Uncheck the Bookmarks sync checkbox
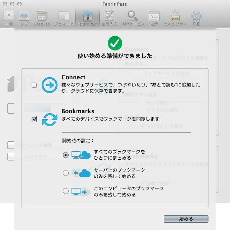The width and height of the screenshot is (230, 230). click(34, 119)
